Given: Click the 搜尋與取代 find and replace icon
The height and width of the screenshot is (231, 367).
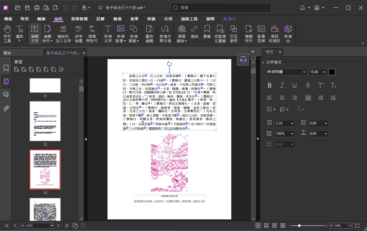Looking at the screenshot, I should (92, 34).
